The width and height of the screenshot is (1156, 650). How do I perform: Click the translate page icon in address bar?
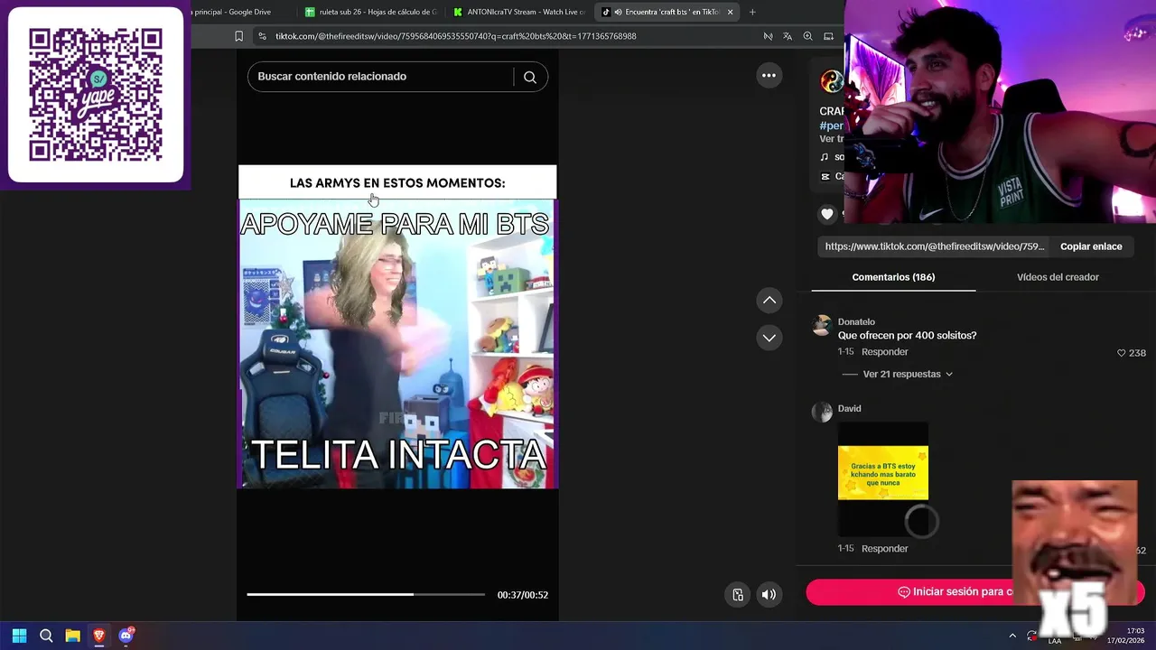pyautogui.click(x=788, y=36)
